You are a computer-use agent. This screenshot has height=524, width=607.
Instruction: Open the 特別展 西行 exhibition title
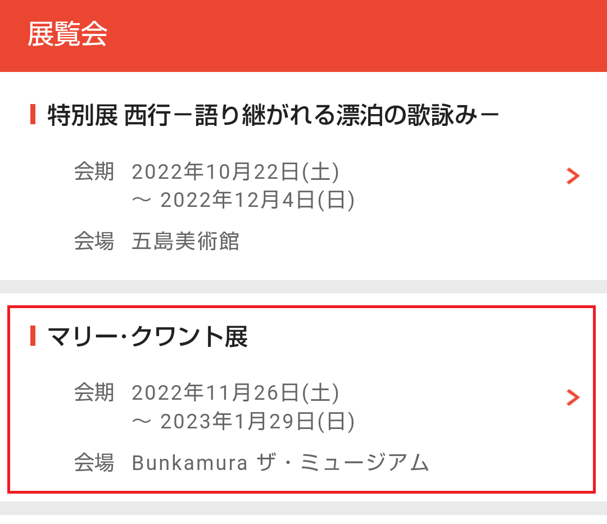click(273, 116)
